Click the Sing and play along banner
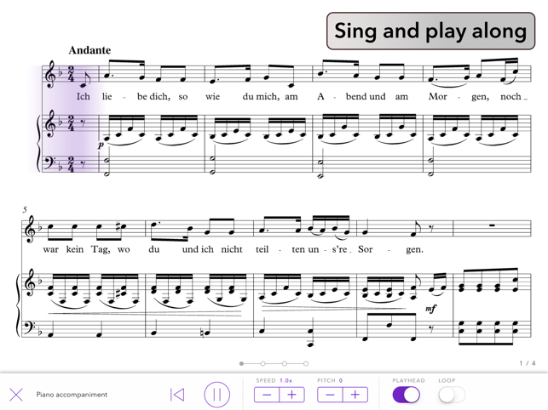 click(x=430, y=31)
